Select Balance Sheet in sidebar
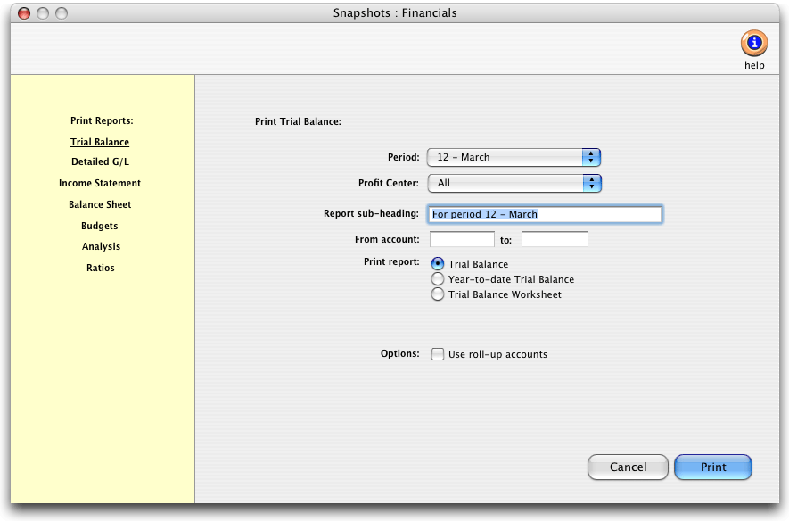 [100, 204]
